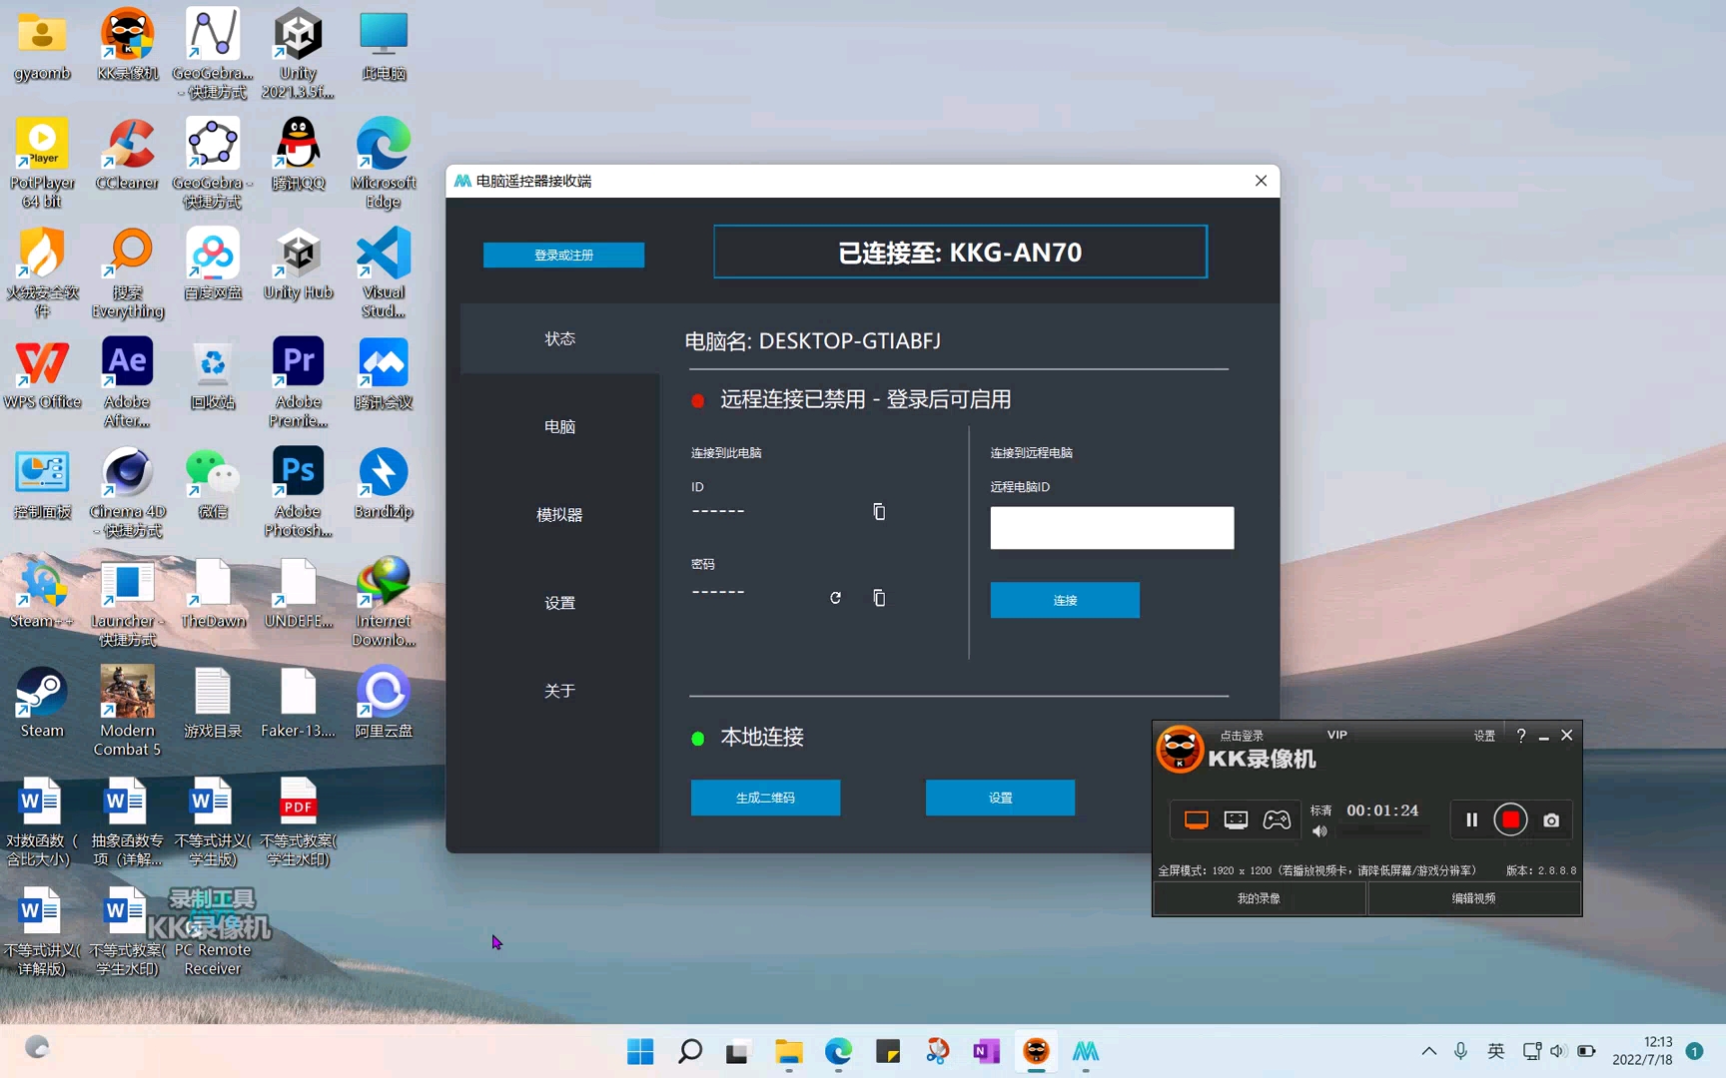Select WPS Office desktop icon
Screen dimensions: 1726x1078
point(42,374)
